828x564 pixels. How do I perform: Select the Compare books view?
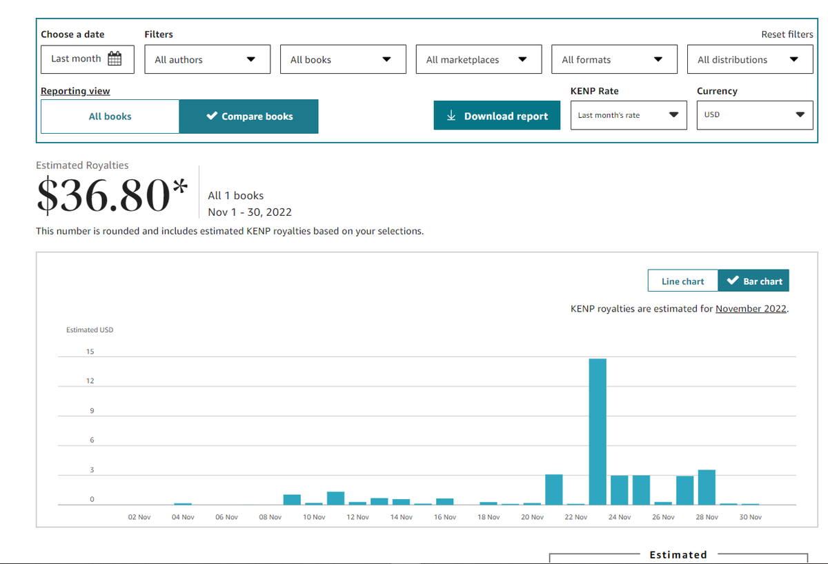pyautogui.click(x=249, y=117)
